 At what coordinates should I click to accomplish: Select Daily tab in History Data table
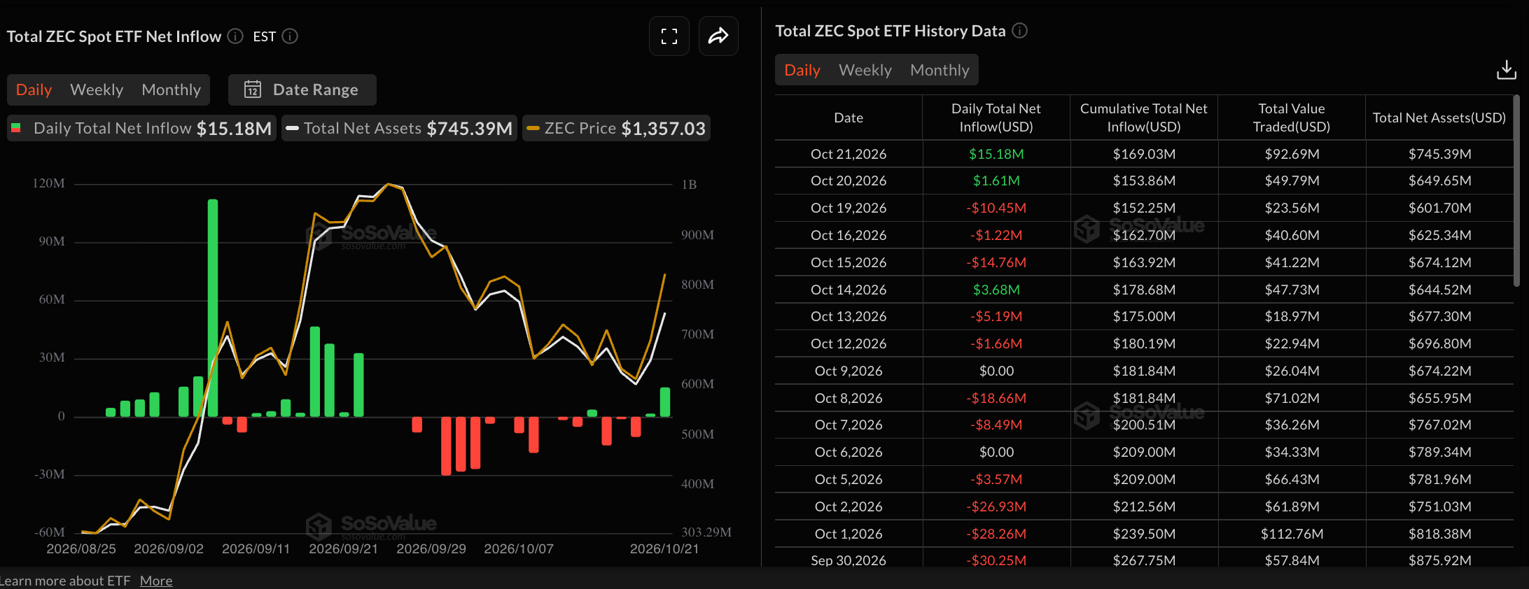(x=802, y=70)
